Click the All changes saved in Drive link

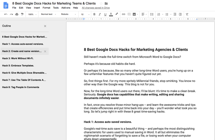[x=96, y=8]
